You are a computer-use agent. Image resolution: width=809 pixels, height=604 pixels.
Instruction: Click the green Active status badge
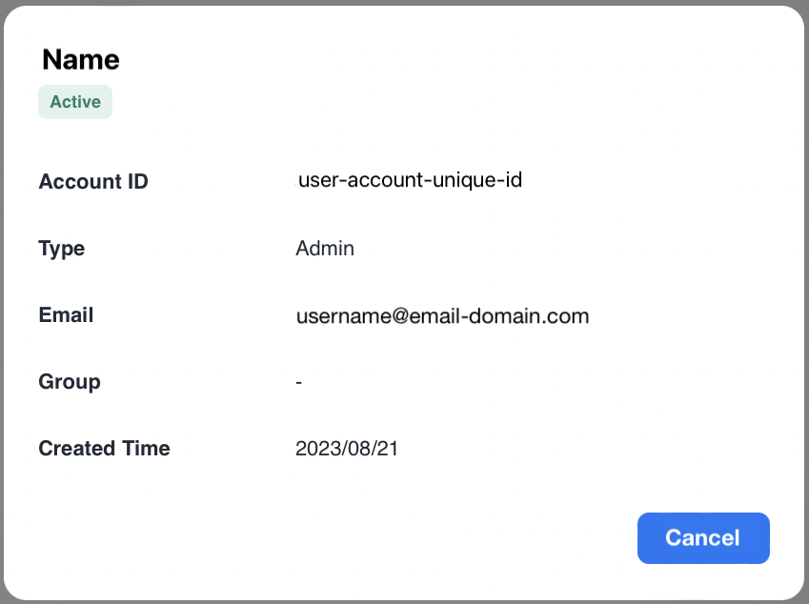click(75, 102)
